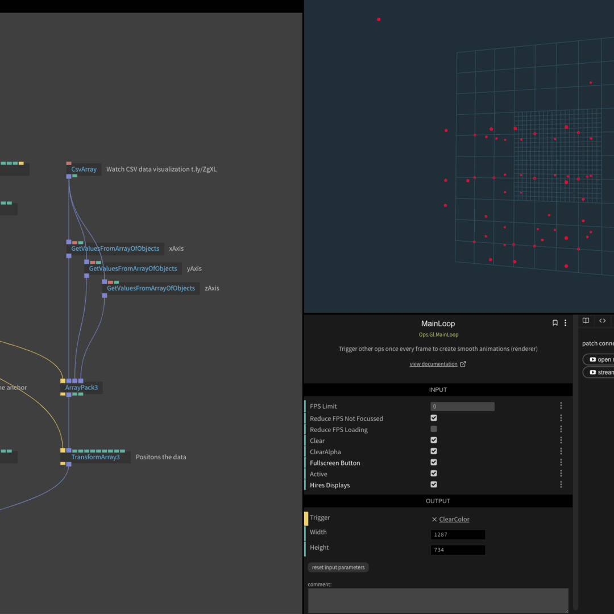This screenshot has height=614, width=614.
Task: Switch to the code brackets tab icon
Action: (603, 321)
